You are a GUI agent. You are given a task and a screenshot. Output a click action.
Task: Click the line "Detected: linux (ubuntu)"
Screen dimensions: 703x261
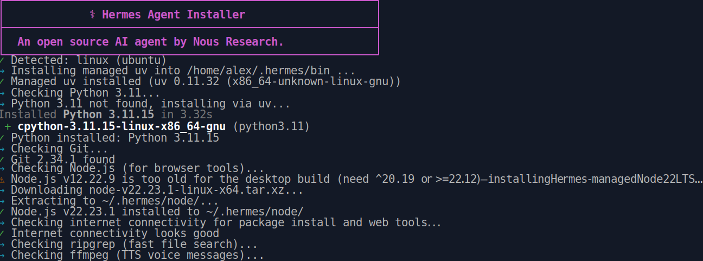(x=88, y=60)
